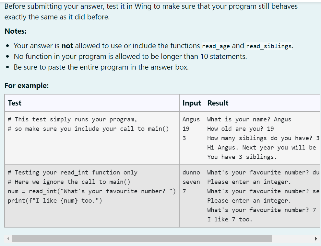Click the 'How many siblings do you have?' line
Image resolution: width=321 pixels, height=246 pixels.
coord(263,138)
